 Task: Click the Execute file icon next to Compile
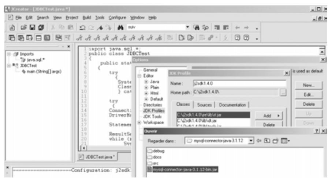(x=190, y=38)
